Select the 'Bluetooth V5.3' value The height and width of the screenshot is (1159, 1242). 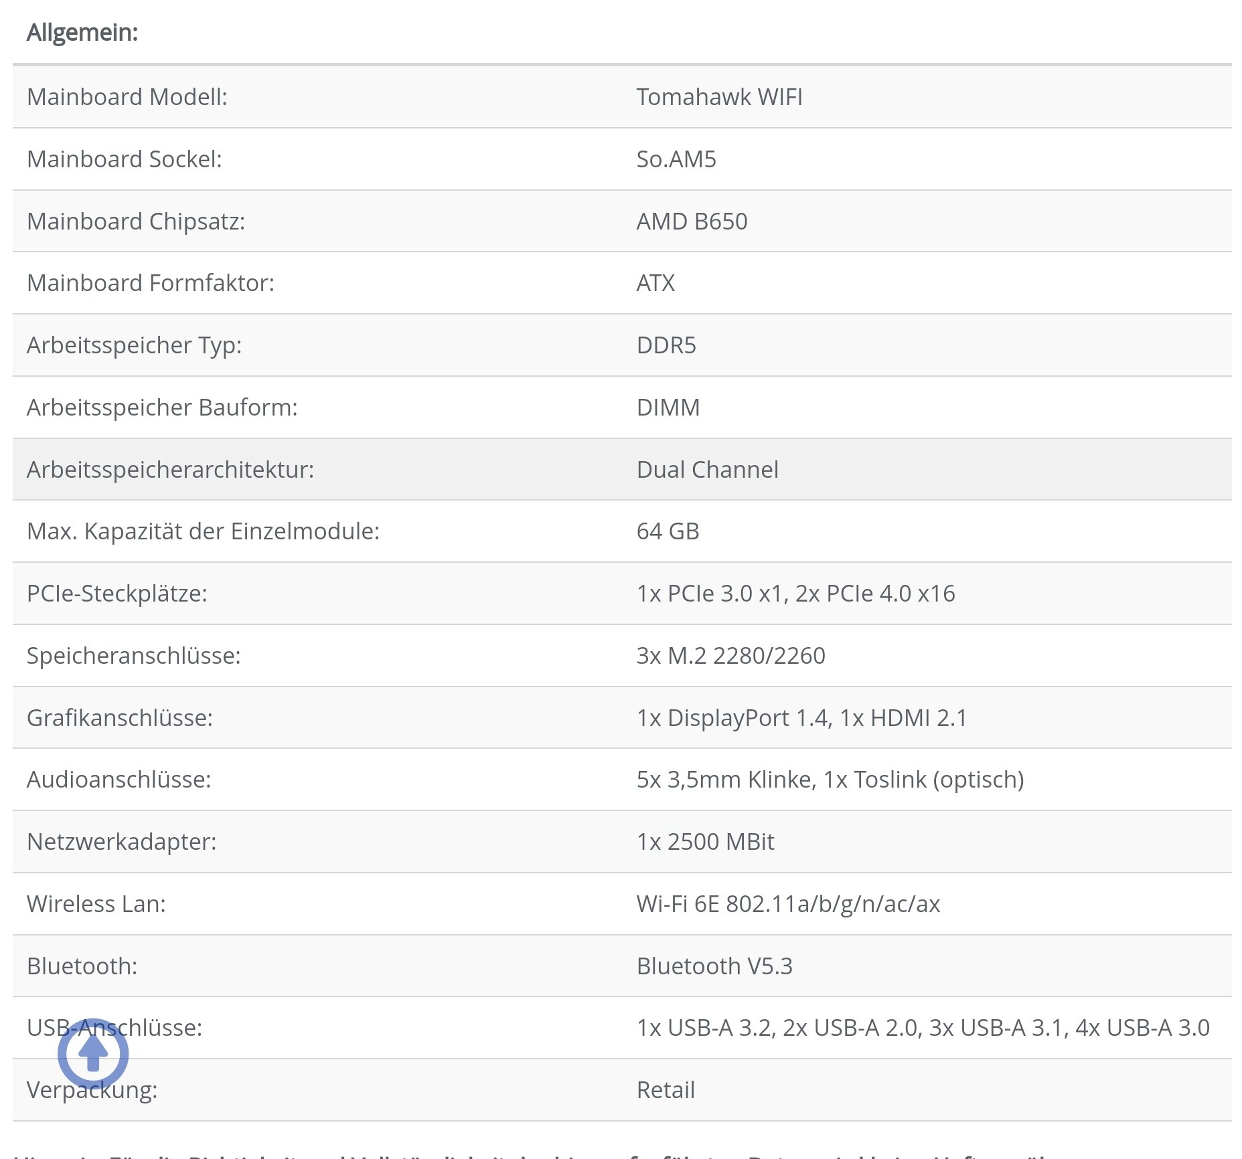714,966
